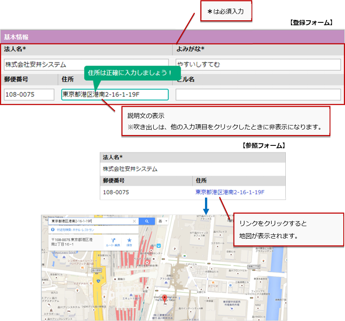Image resolution: width=345 pixels, height=321 pixels.
Task: Click the 基本情報 section header
Action: coord(172,37)
